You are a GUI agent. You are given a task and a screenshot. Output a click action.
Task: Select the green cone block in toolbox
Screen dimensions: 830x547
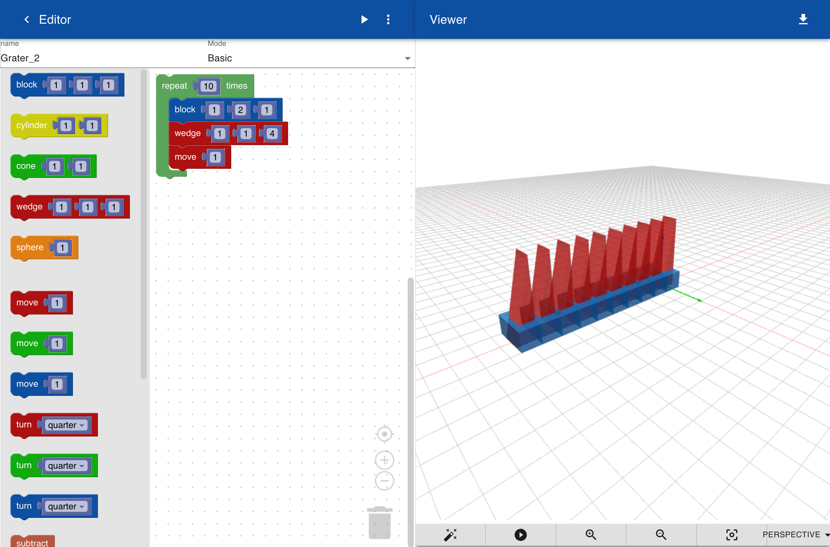click(x=26, y=166)
